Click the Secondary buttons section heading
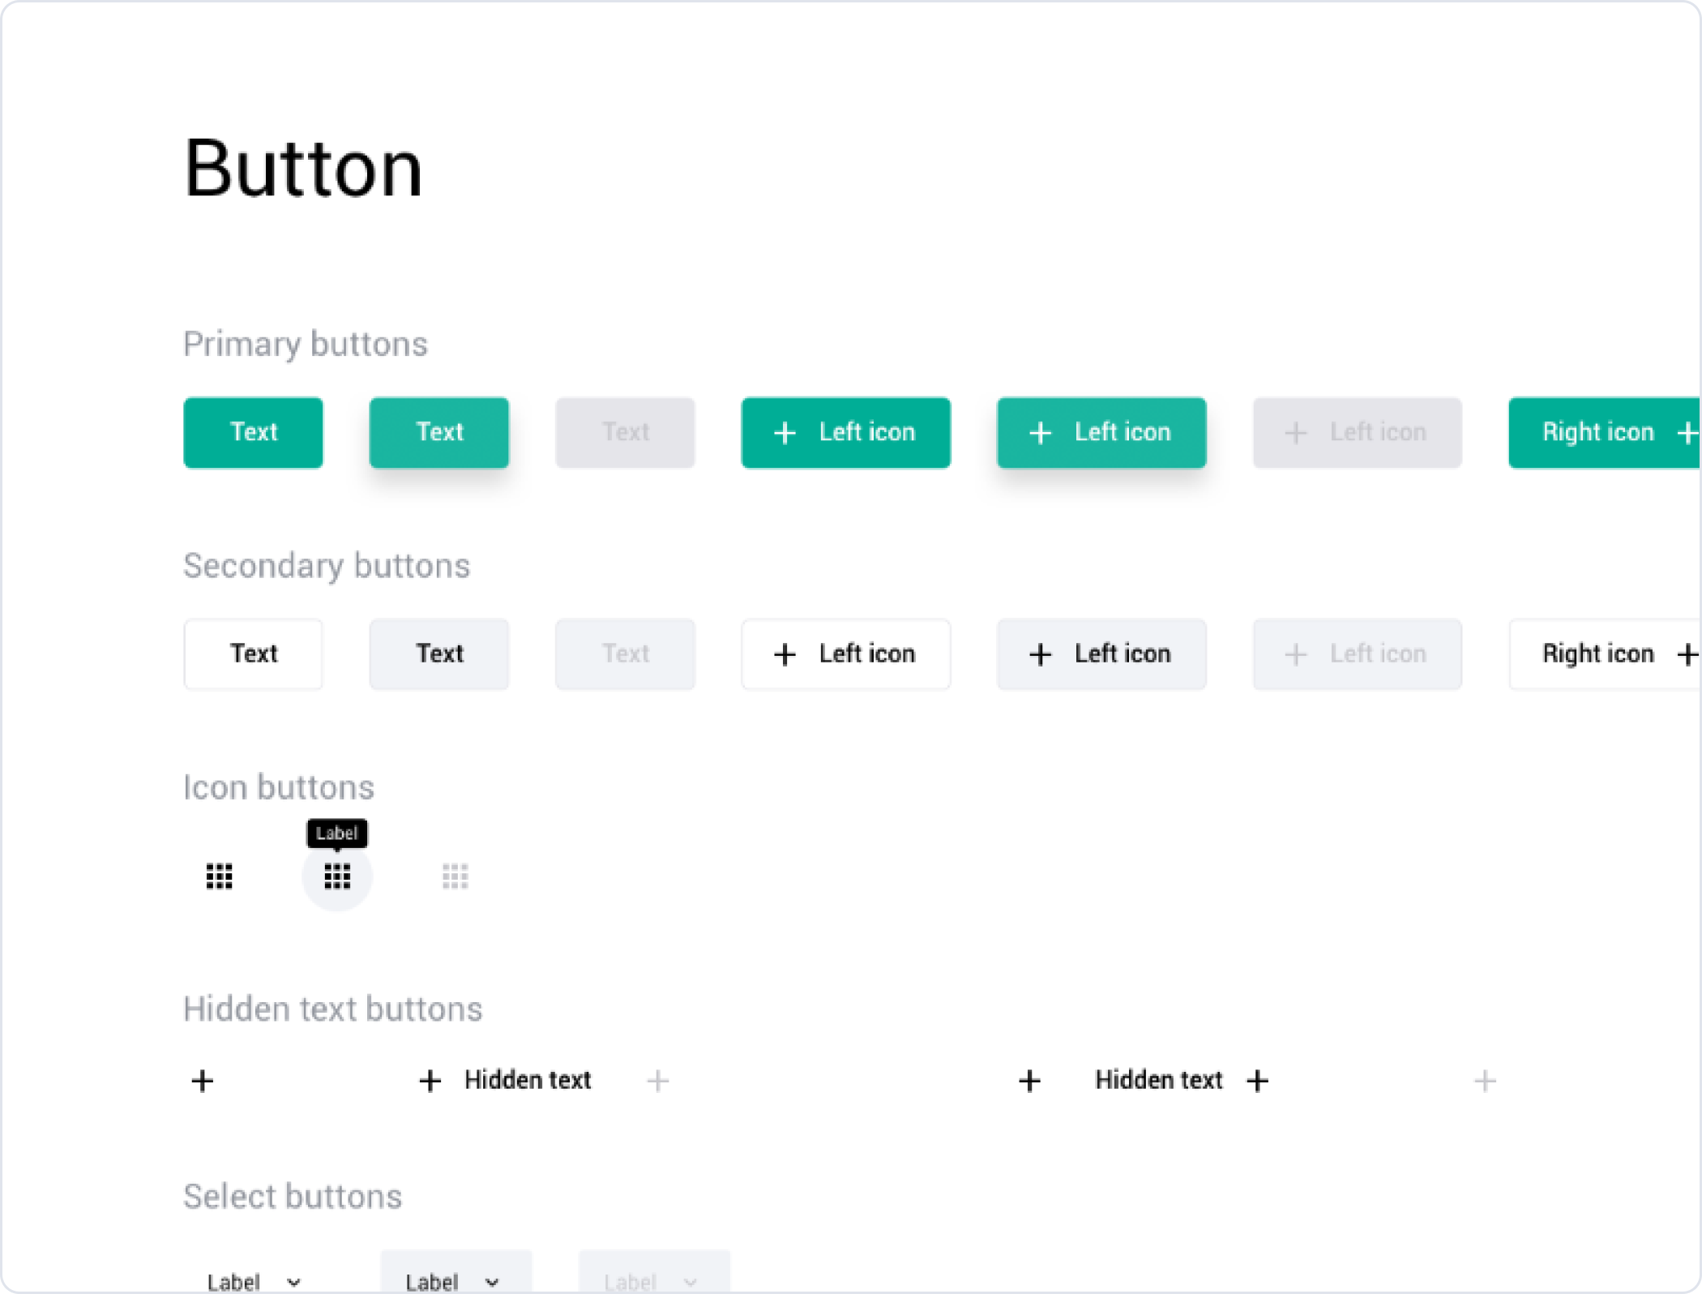1702x1294 pixels. (x=327, y=565)
